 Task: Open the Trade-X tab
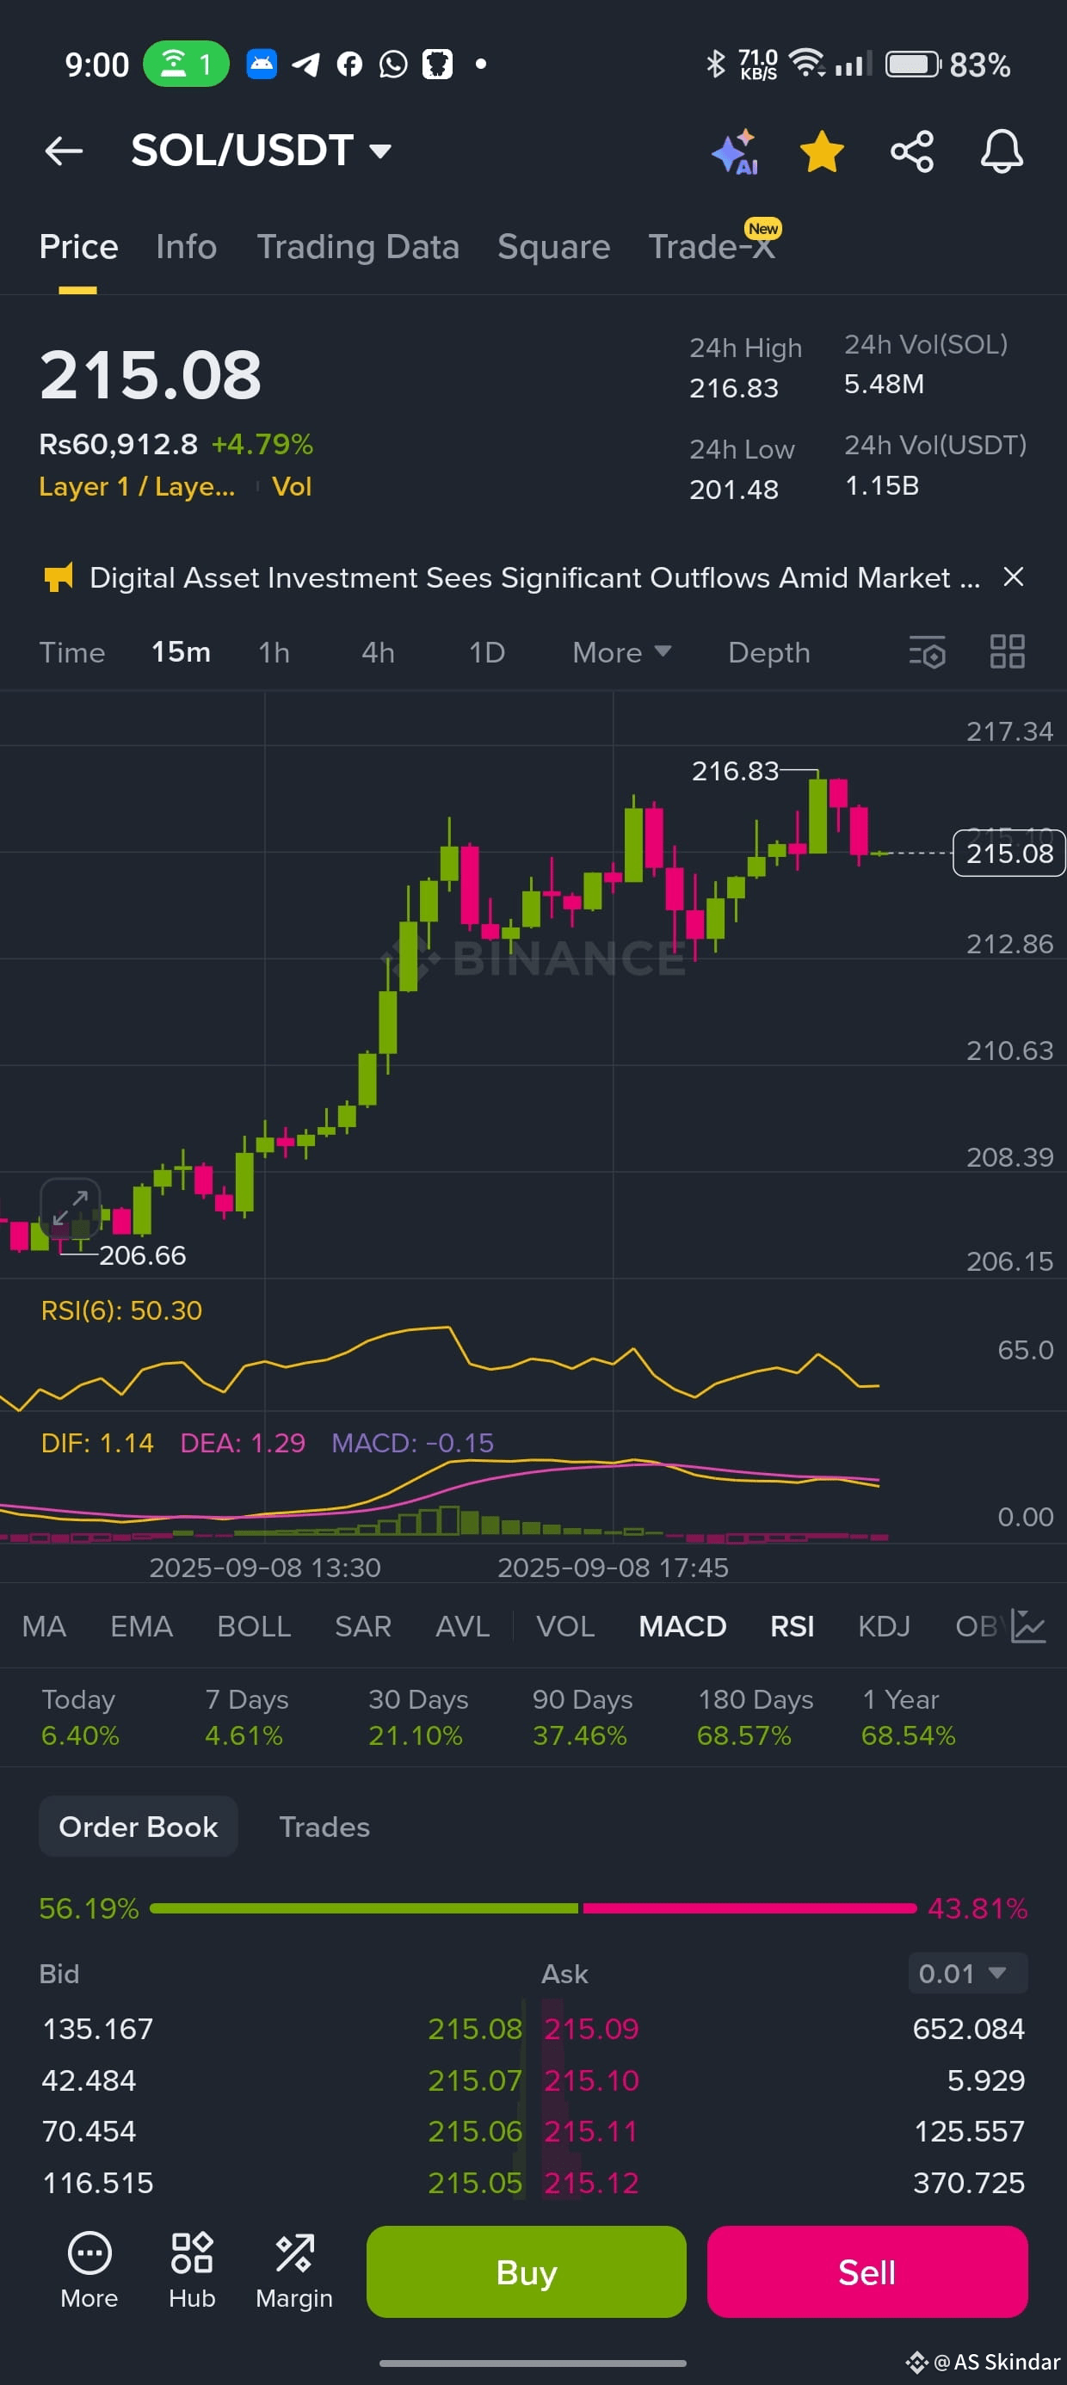tap(712, 245)
